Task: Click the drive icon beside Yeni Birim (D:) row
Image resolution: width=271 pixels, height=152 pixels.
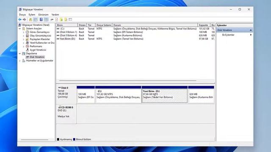Action: (x=58, y=39)
